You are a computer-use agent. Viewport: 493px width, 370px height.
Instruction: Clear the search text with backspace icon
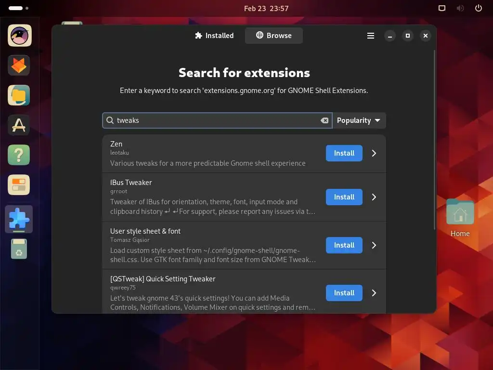(324, 120)
